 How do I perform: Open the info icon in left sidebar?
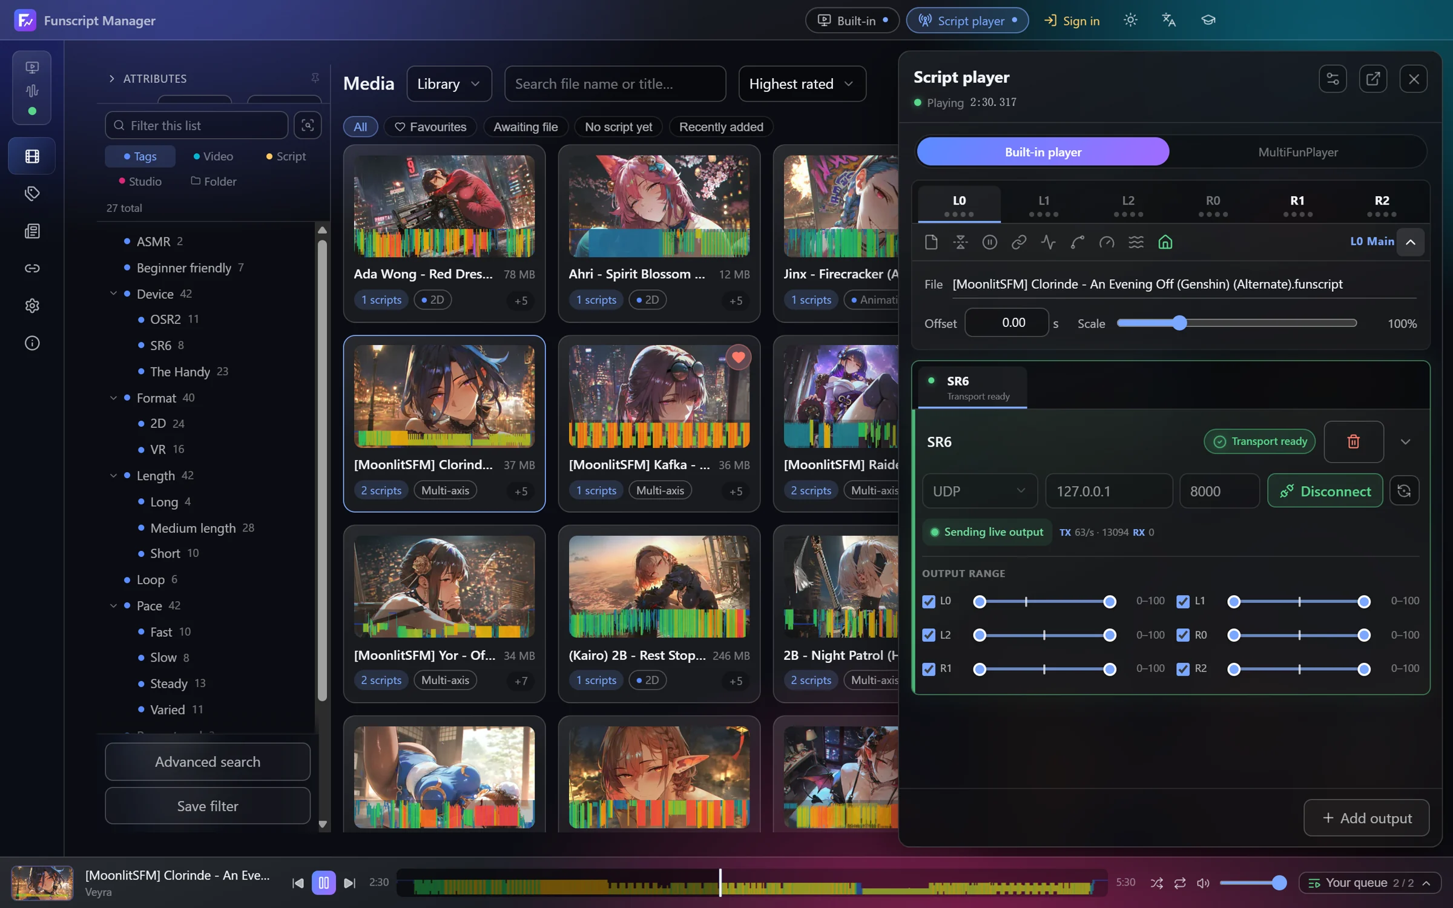32,343
